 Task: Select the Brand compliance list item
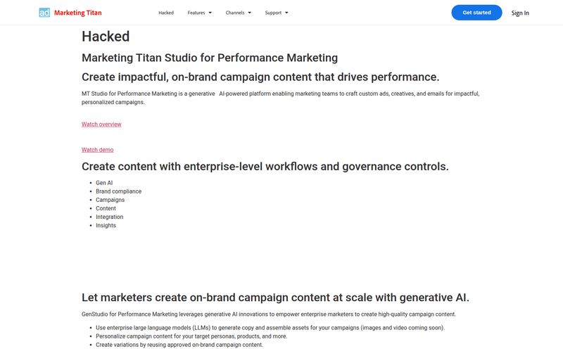coord(118,191)
